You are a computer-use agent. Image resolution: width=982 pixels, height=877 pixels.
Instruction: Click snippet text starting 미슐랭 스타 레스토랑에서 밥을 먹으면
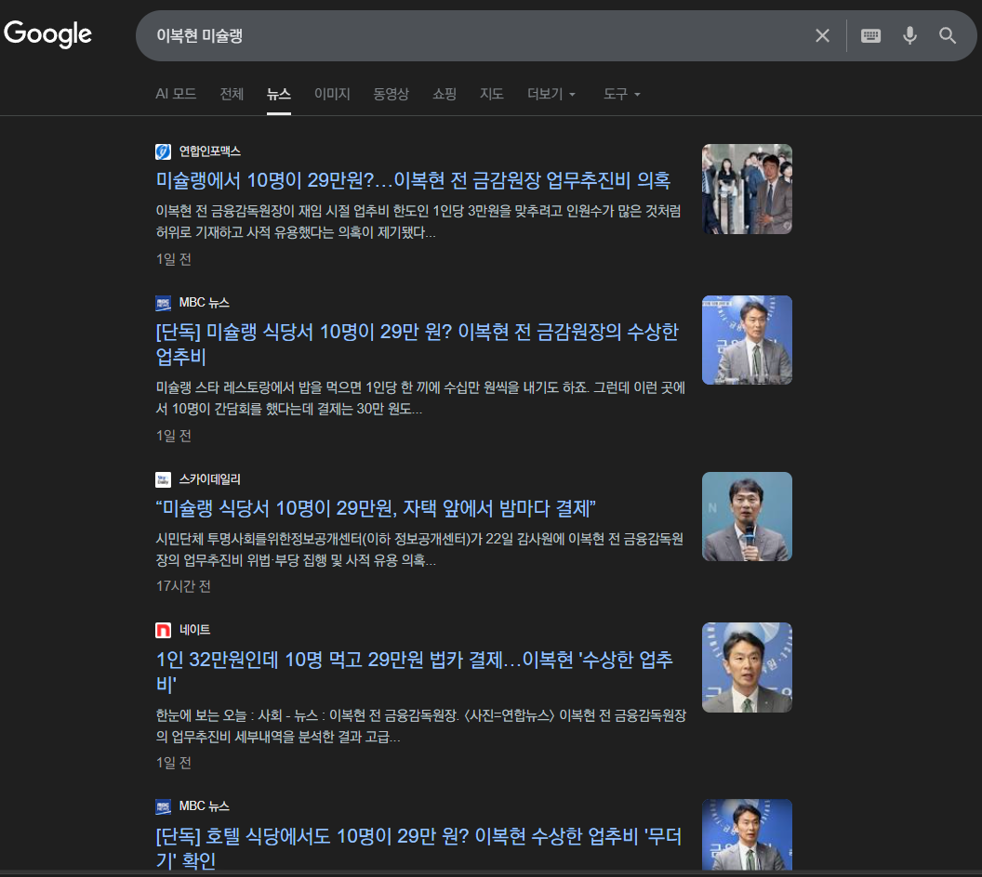(420, 398)
